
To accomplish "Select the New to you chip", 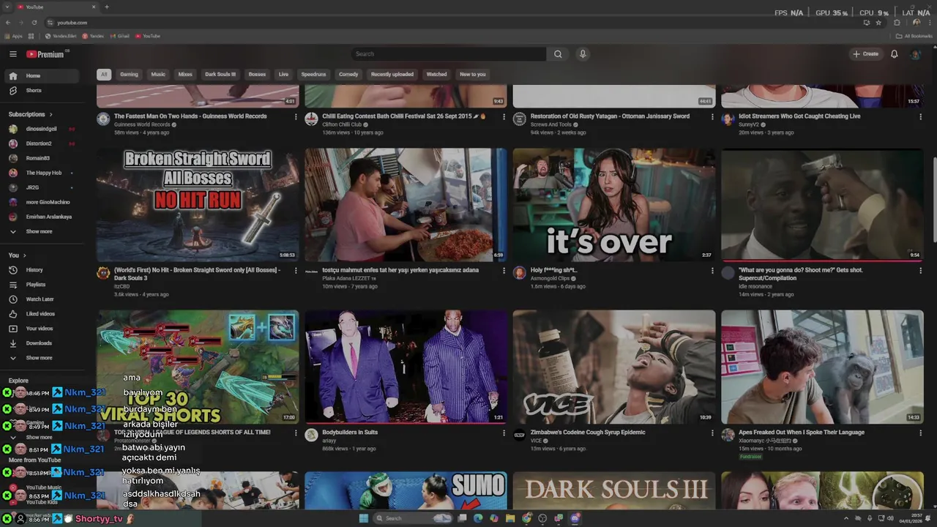I will [x=472, y=74].
